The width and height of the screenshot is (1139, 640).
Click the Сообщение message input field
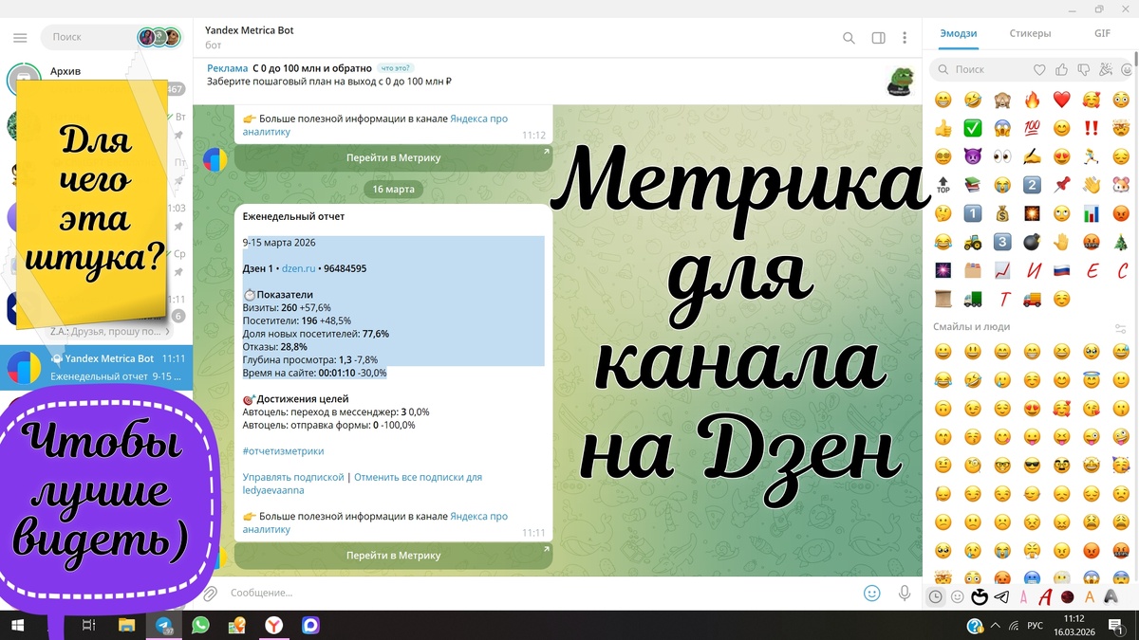point(380,593)
